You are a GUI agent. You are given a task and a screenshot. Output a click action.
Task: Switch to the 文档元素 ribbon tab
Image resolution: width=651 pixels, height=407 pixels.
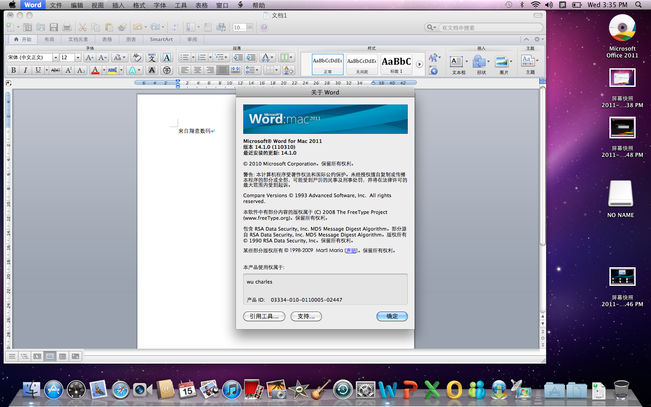point(78,39)
